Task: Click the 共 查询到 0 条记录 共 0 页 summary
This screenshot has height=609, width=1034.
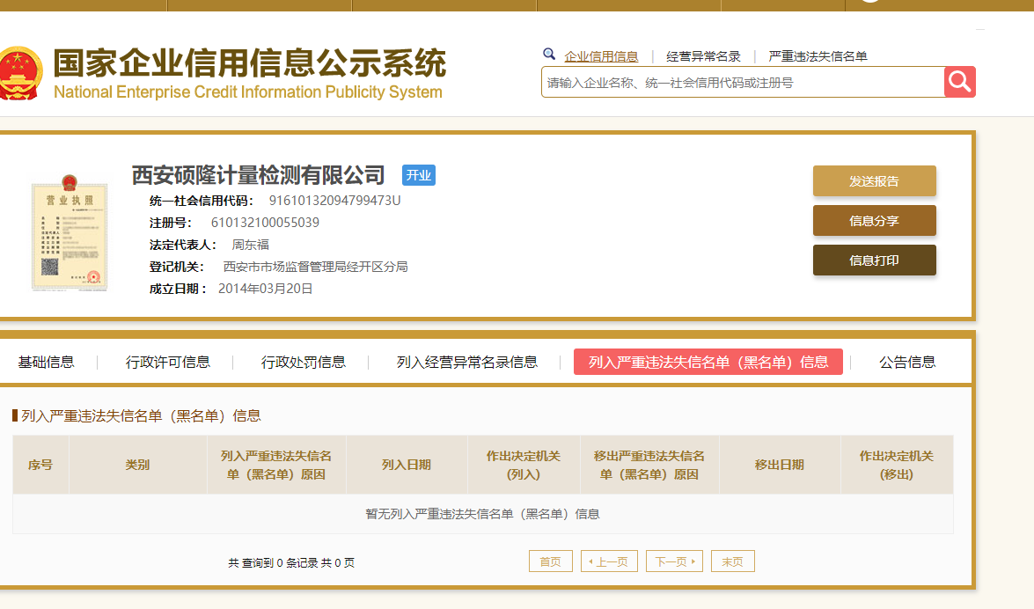Action: [x=291, y=563]
